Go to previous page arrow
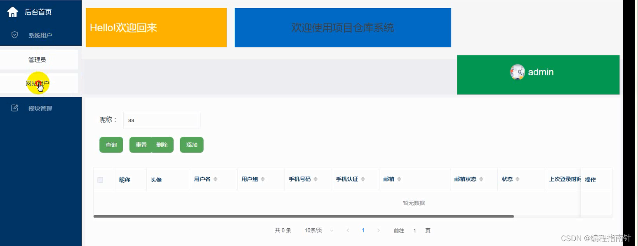Screen dimensions: 638x246 348,230
